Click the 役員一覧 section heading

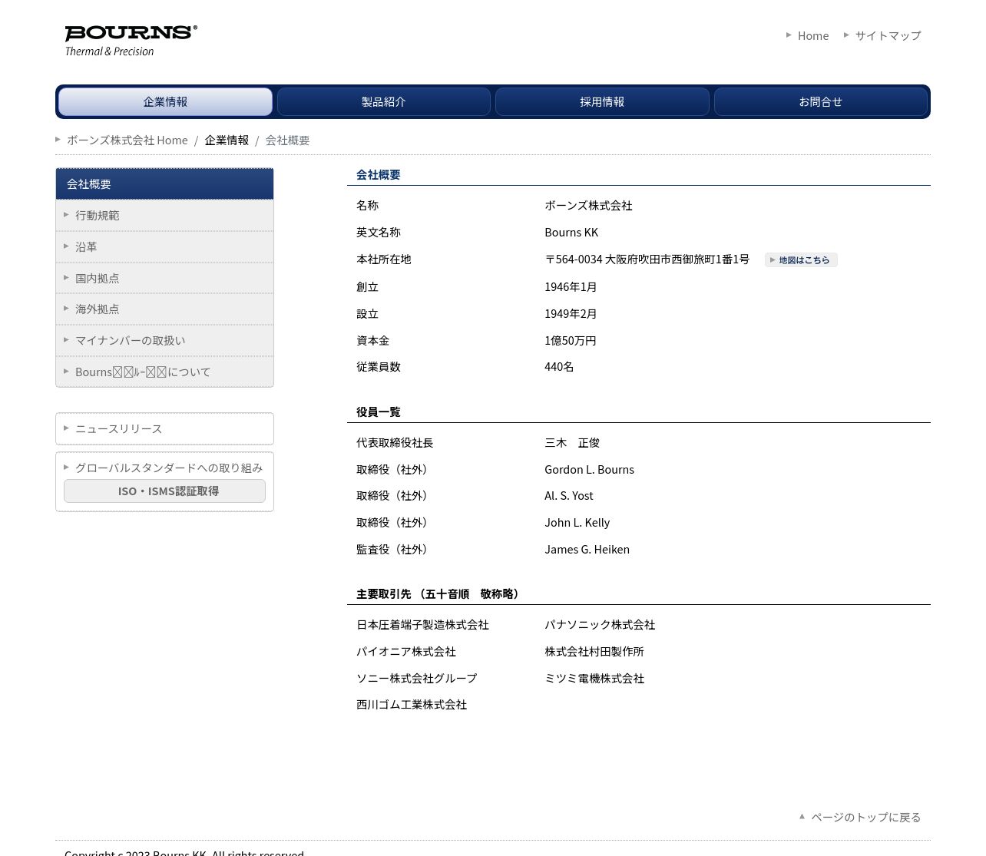(378, 412)
